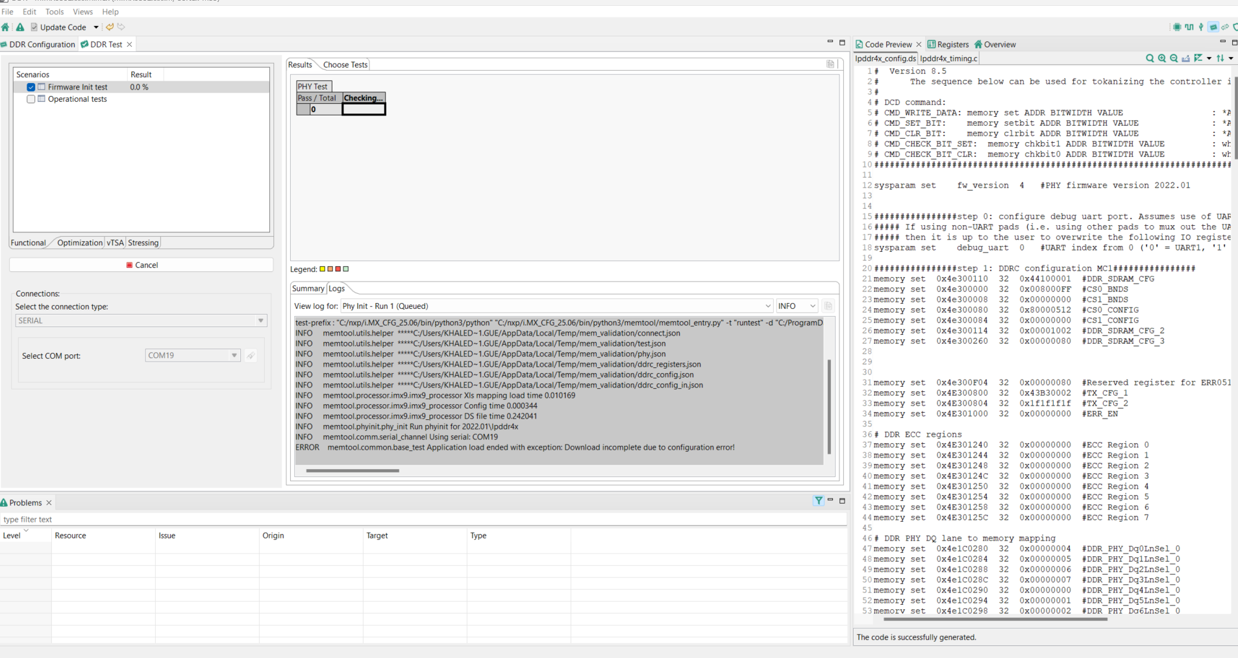Close the Code Preview tab
This screenshot has height=658, width=1238.
pyautogui.click(x=919, y=44)
